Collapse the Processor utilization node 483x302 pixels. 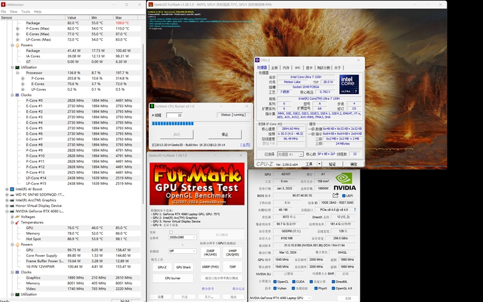18,72
